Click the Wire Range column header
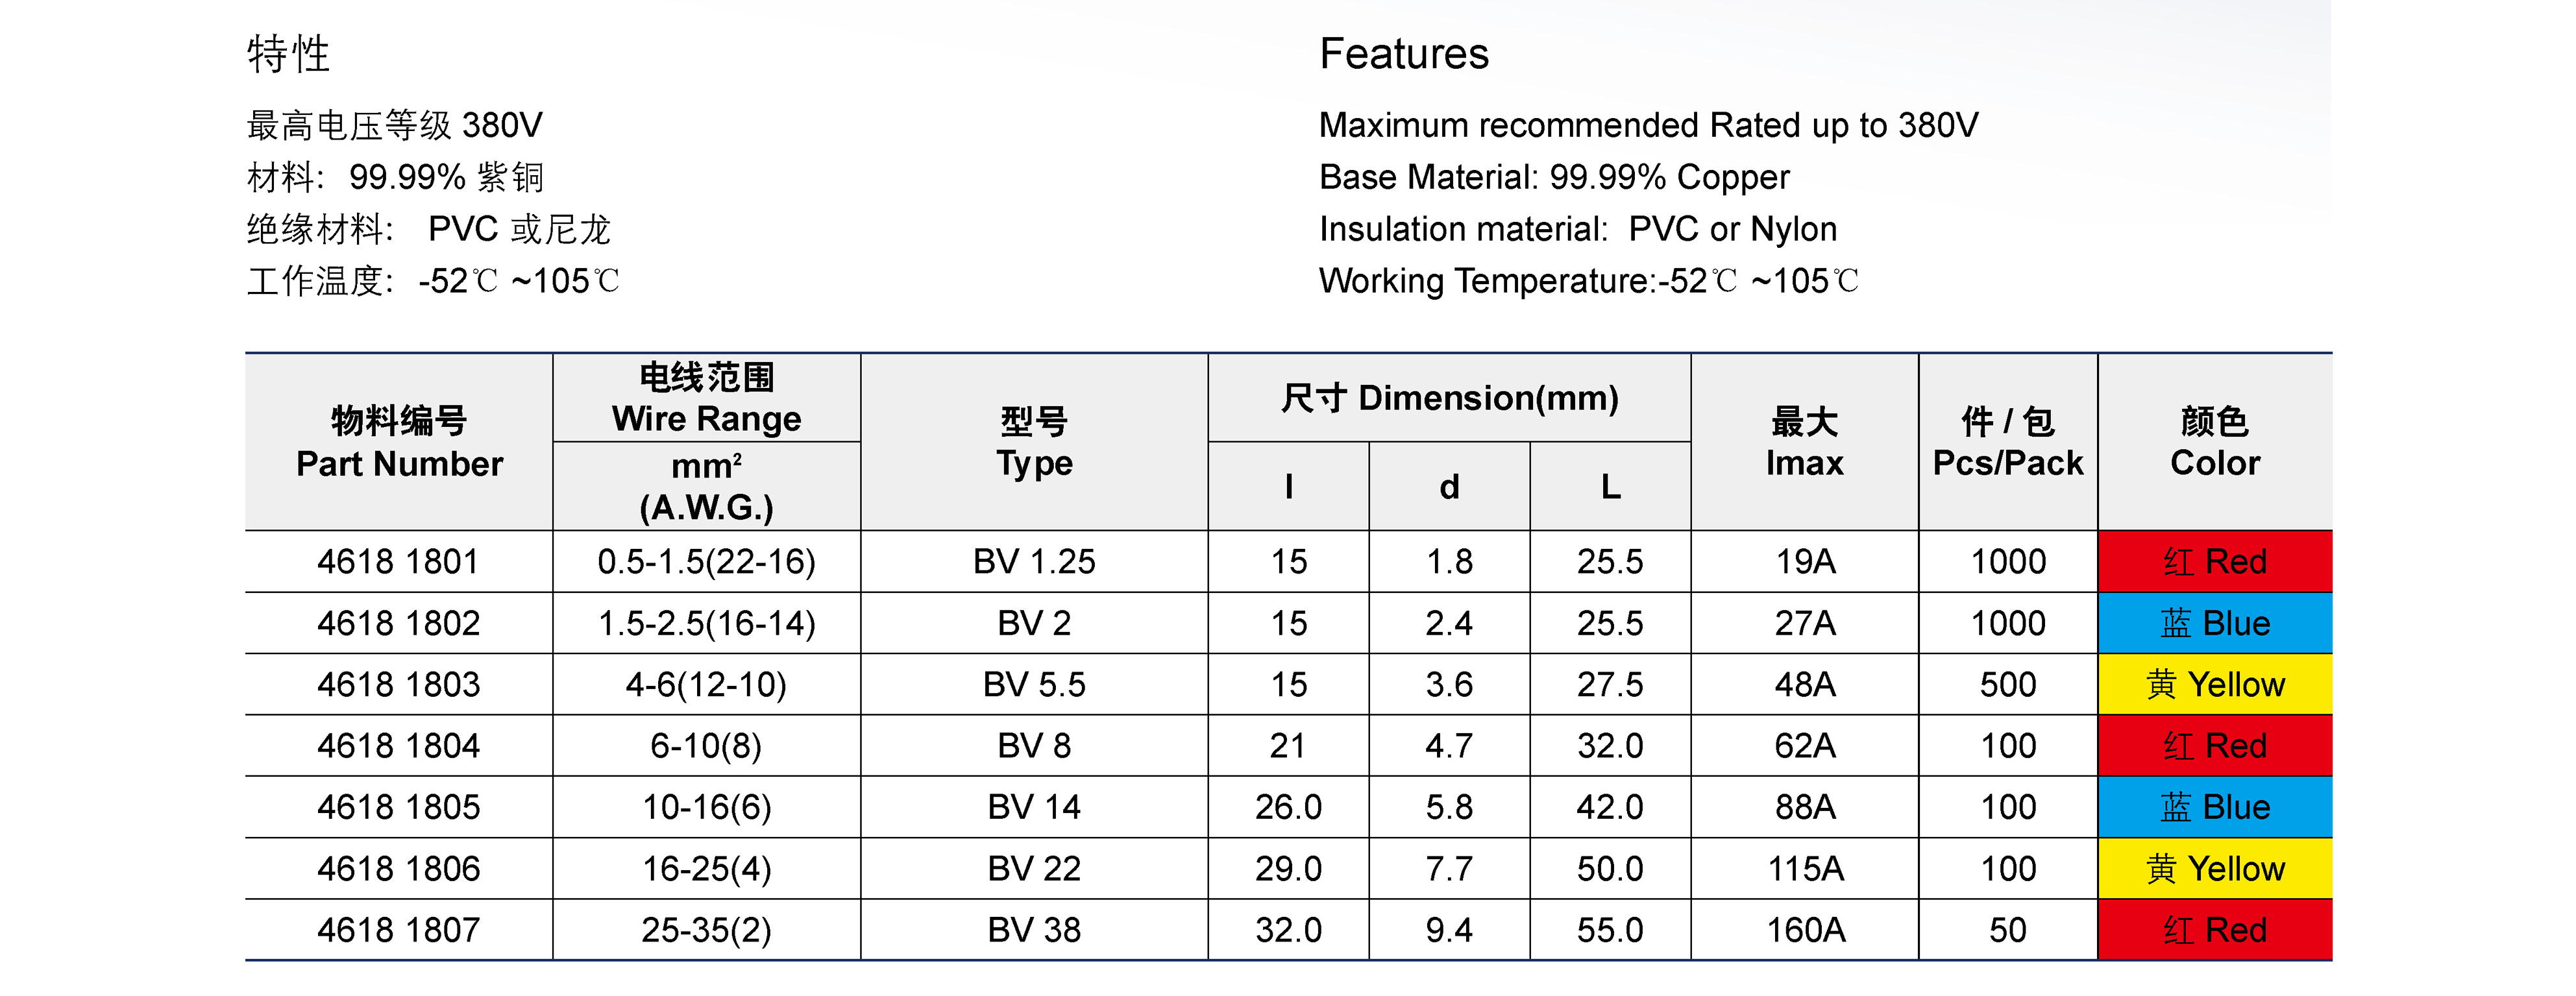Screen dimensions: 2576x996 pyautogui.click(x=706, y=398)
